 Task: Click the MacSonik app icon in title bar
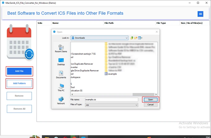pyautogui.click(x=3, y=3)
